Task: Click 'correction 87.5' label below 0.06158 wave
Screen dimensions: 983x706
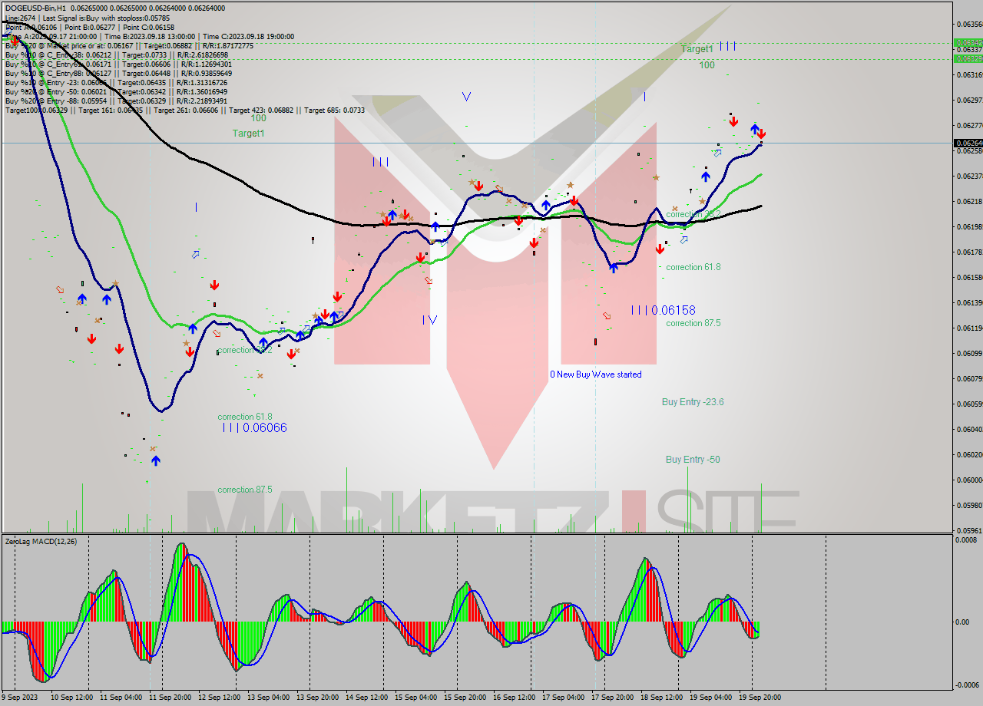Action: (693, 323)
